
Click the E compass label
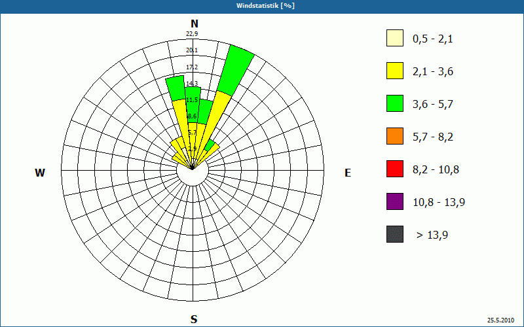coord(348,173)
